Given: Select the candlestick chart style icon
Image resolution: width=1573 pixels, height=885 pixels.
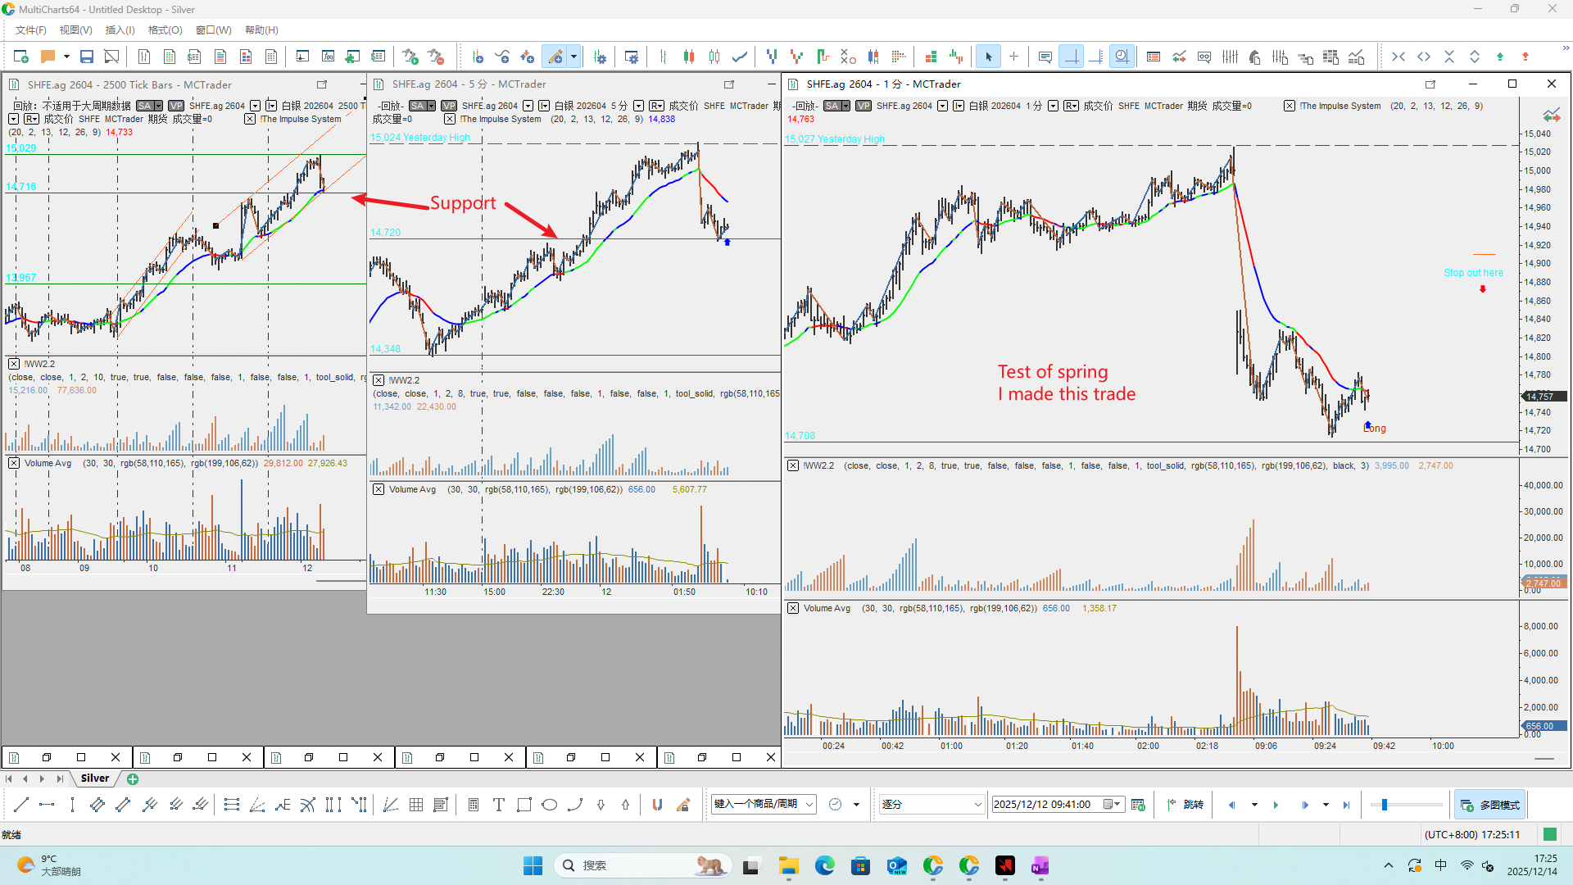Looking at the screenshot, I should [688, 57].
